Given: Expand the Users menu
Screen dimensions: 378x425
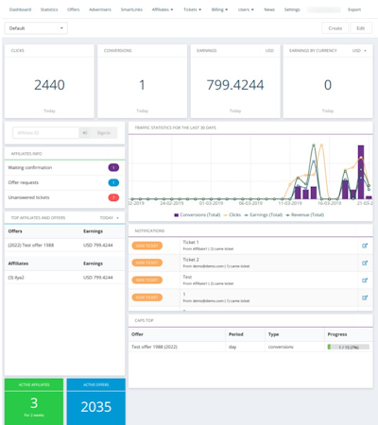Looking at the screenshot, I should pyautogui.click(x=246, y=9).
